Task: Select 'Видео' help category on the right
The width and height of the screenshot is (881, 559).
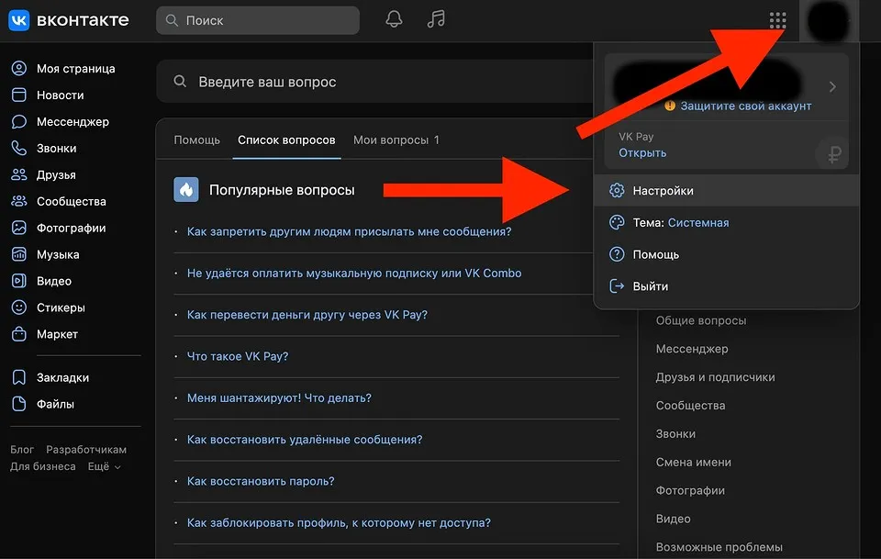Action: pos(673,519)
